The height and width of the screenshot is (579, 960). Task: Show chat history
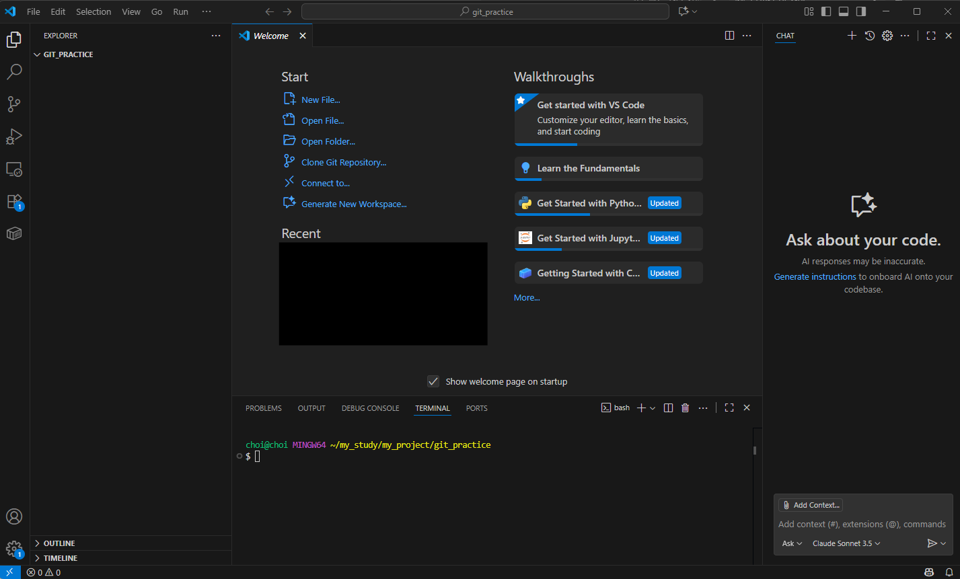coord(870,36)
